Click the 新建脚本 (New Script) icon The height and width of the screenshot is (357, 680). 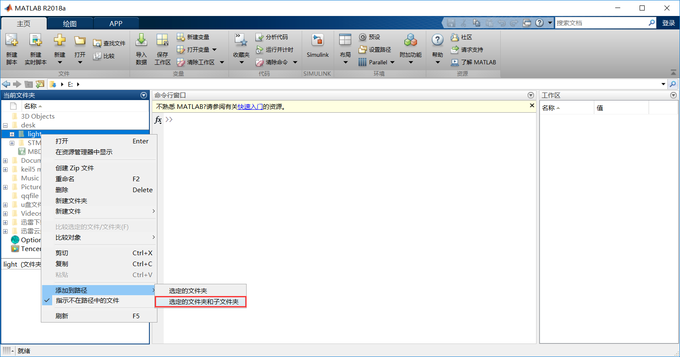(12, 40)
